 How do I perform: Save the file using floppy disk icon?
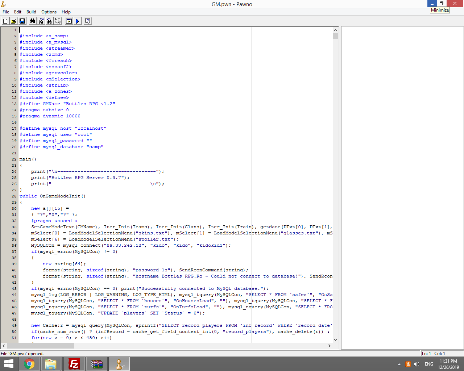(x=22, y=21)
